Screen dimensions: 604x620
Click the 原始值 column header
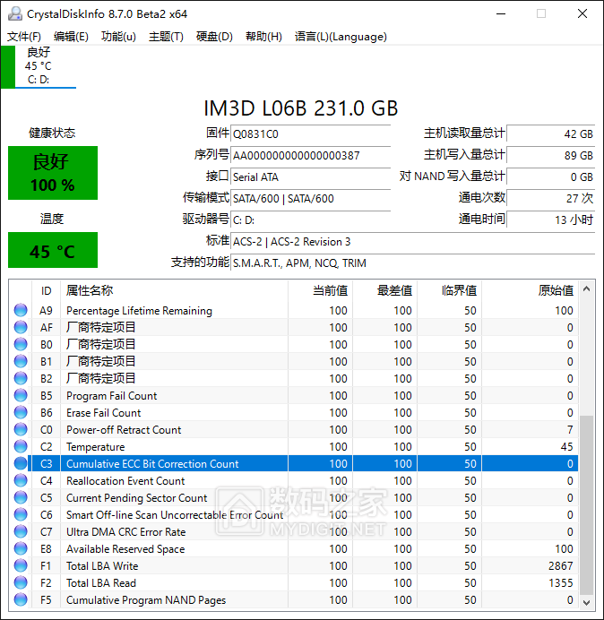click(x=555, y=290)
